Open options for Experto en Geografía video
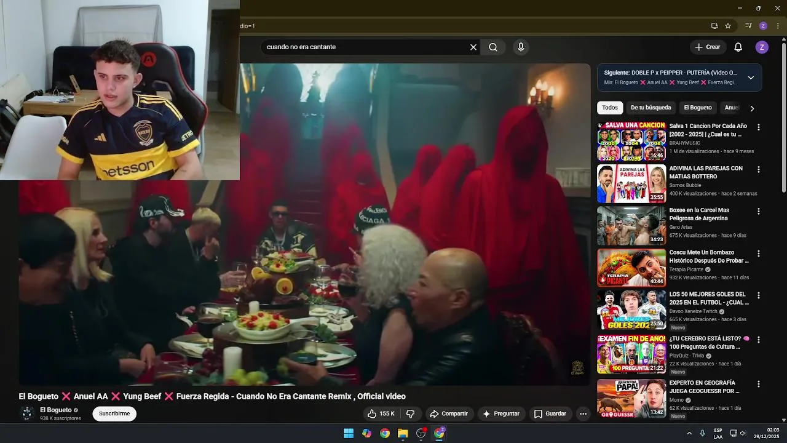The width and height of the screenshot is (787, 443). pyautogui.click(x=758, y=384)
